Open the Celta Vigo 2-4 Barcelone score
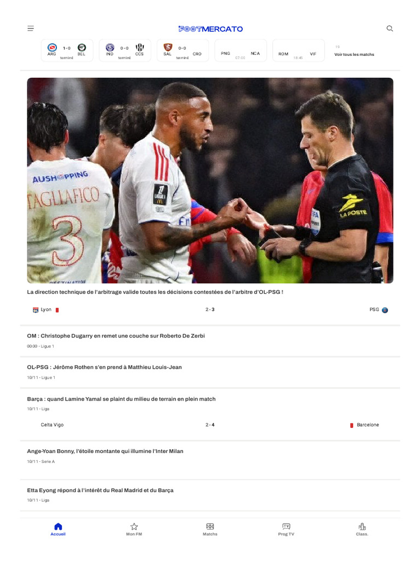Image resolution: width=420 pixels, height=561 pixels. pyautogui.click(x=210, y=425)
